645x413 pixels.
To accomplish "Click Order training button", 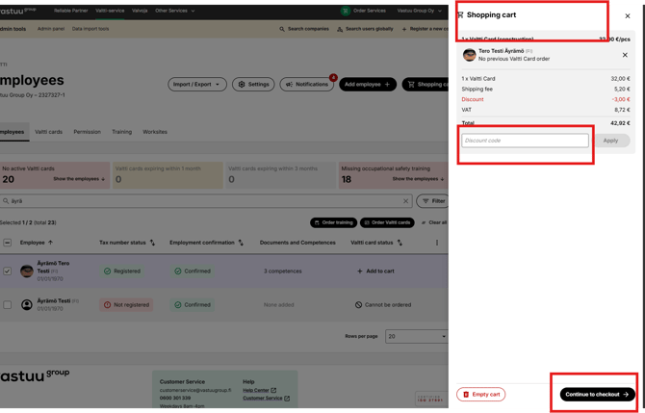I will 334,222.
